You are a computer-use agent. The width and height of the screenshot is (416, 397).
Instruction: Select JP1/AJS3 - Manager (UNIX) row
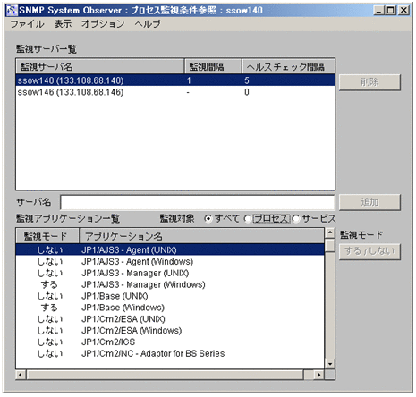click(x=170, y=273)
